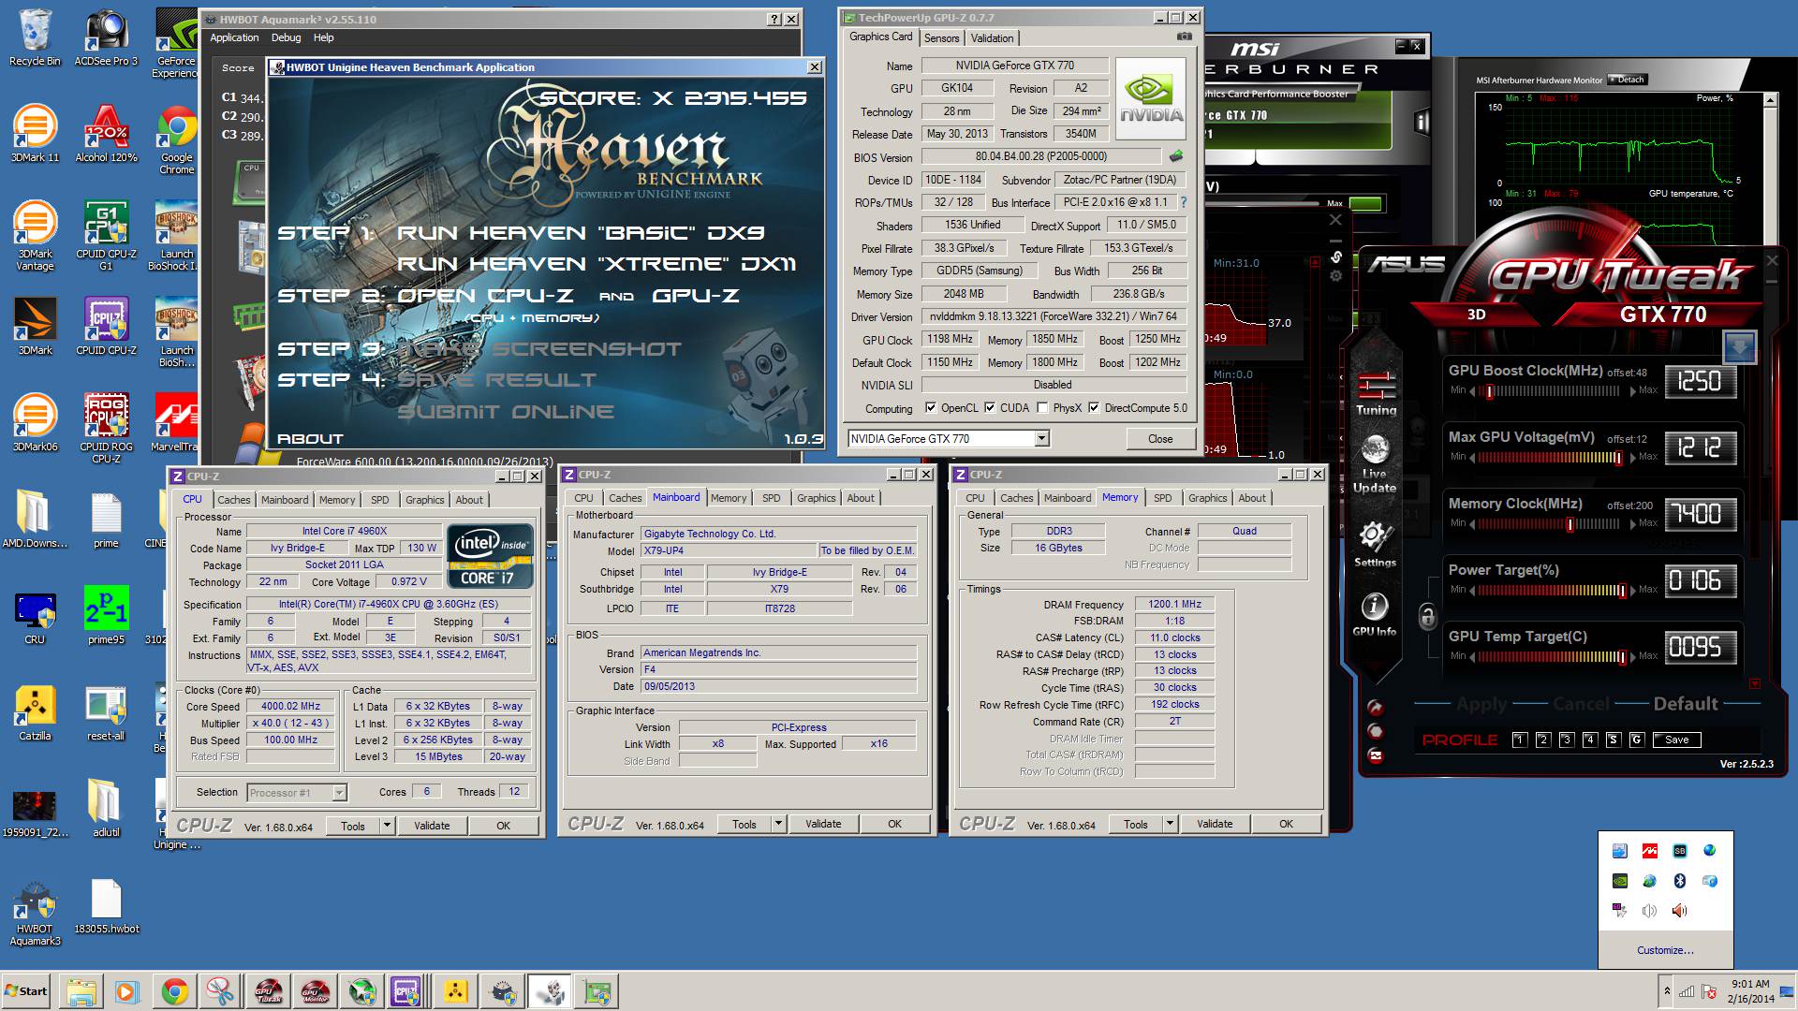
Task: Click Default button in GPU Tweak
Action: (x=1685, y=704)
